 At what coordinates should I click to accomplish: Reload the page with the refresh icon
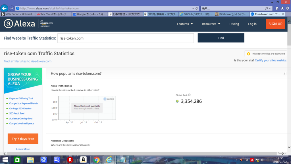197,8
